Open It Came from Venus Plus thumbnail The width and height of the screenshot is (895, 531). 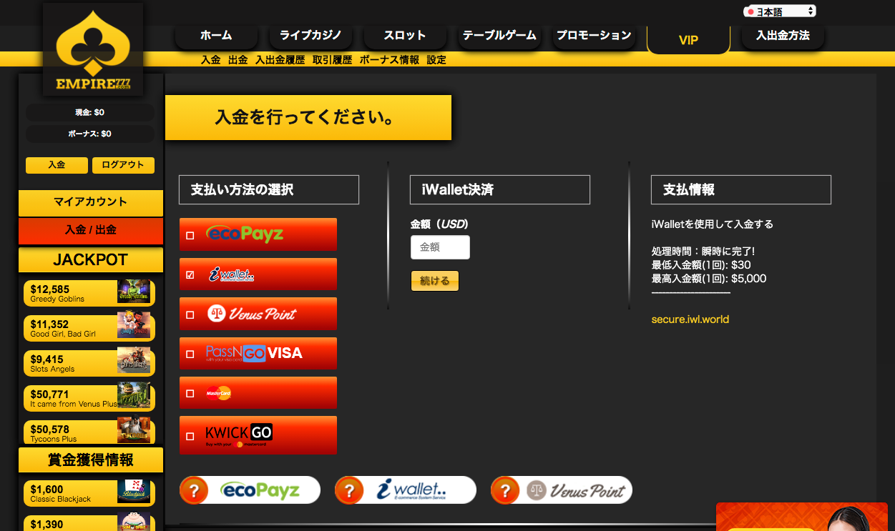tap(134, 396)
